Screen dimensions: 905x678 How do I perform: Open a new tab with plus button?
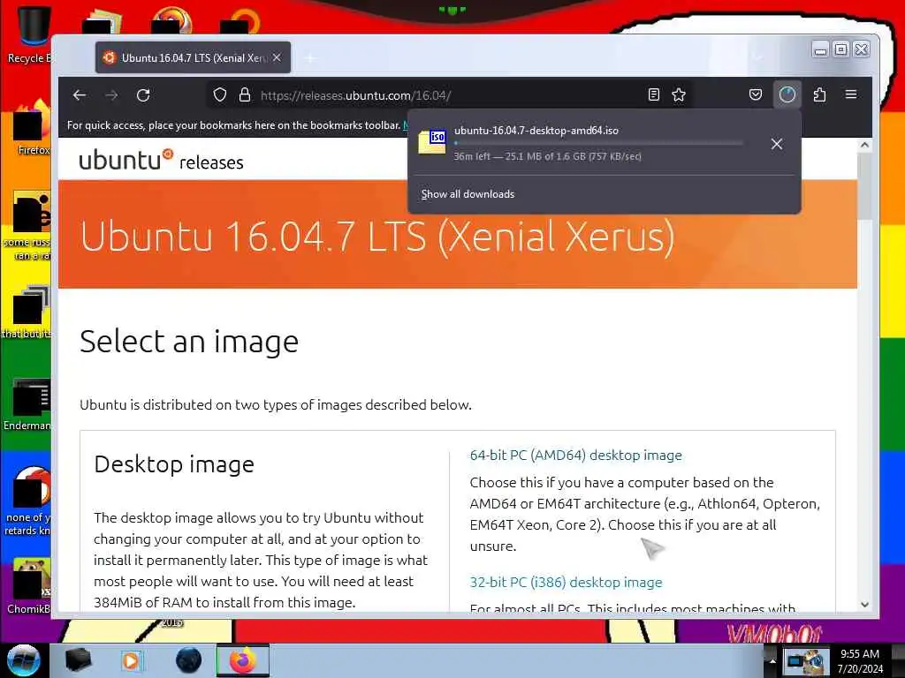tap(310, 58)
